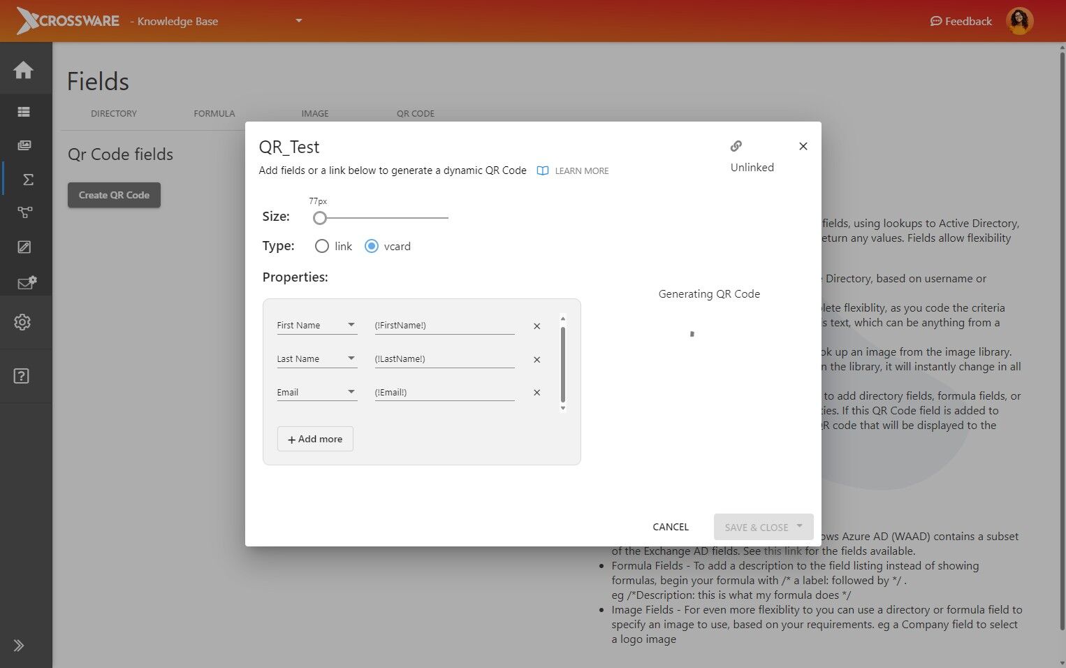This screenshot has height=668, width=1066.
Task: Click the Unlinked chain link icon
Action: (736, 146)
